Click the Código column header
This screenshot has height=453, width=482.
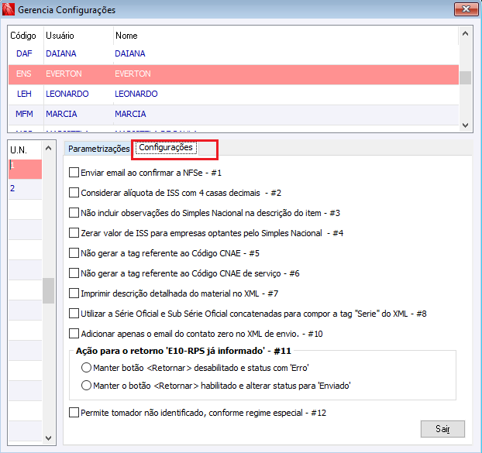pyautogui.click(x=23, y=36)
